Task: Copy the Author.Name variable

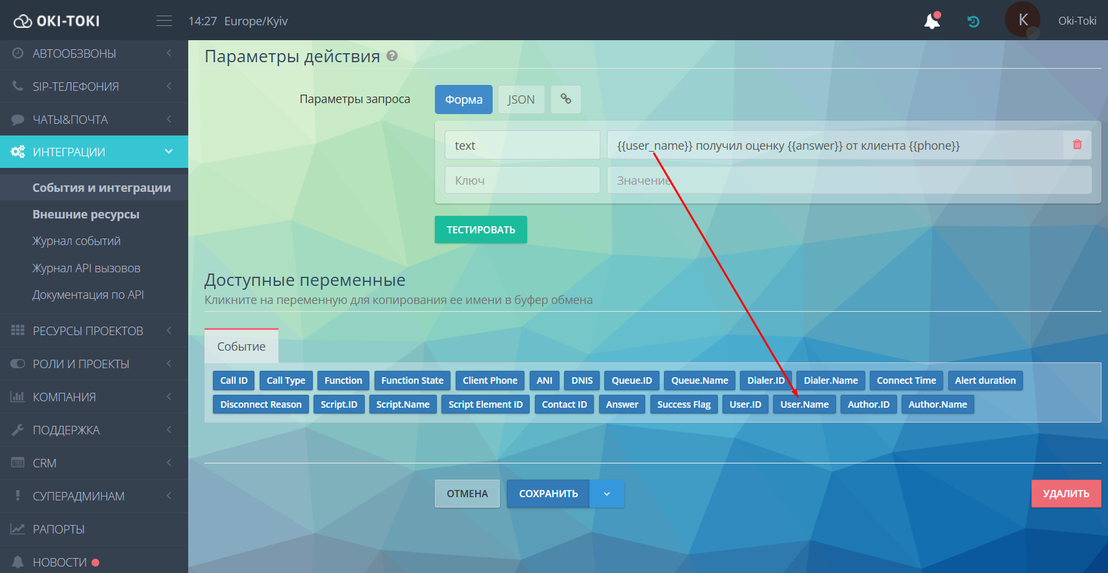Action: click(x=937, y=404)
